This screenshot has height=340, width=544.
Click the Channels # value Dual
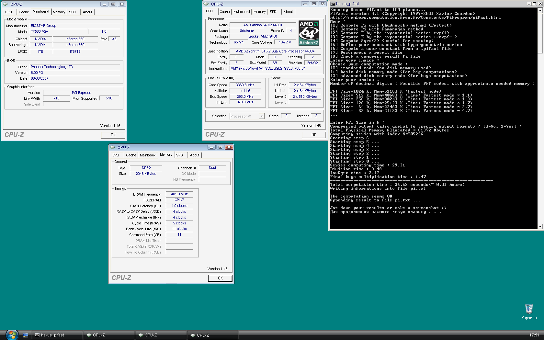212,168
